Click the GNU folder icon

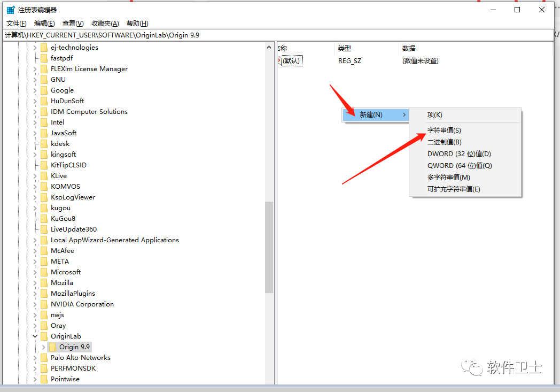click(44, 80)
